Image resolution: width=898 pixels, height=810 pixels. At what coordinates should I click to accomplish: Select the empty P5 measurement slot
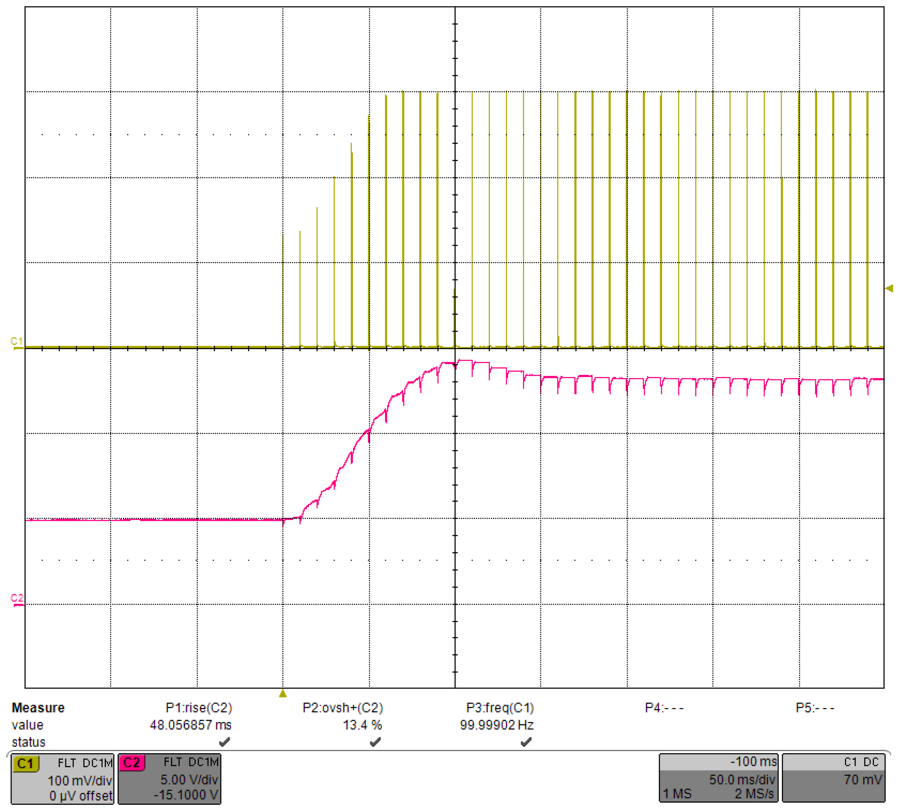pos(815,708)
